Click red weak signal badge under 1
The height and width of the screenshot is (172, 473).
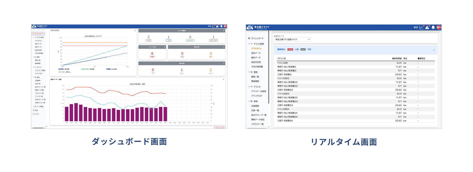tap(182, 73)
